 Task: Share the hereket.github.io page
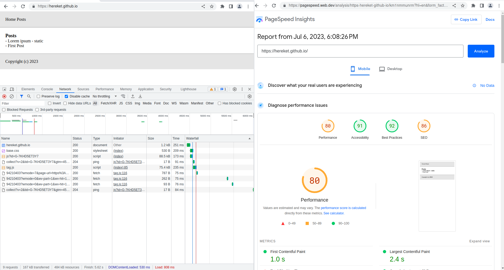(203, 6)
